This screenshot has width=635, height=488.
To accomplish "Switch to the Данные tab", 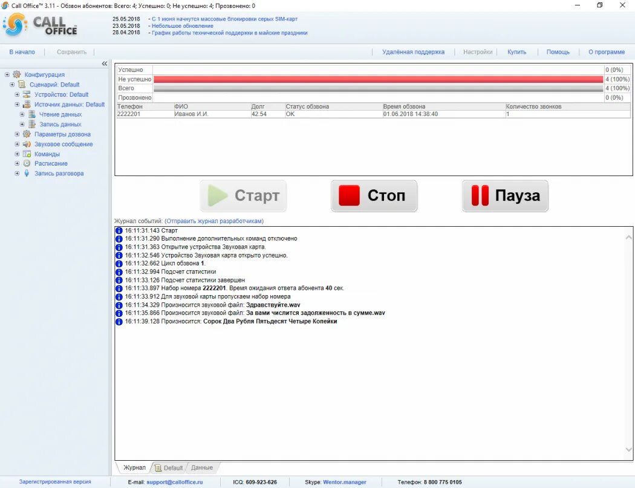I will pyautogui.click(x=201, y=468).
